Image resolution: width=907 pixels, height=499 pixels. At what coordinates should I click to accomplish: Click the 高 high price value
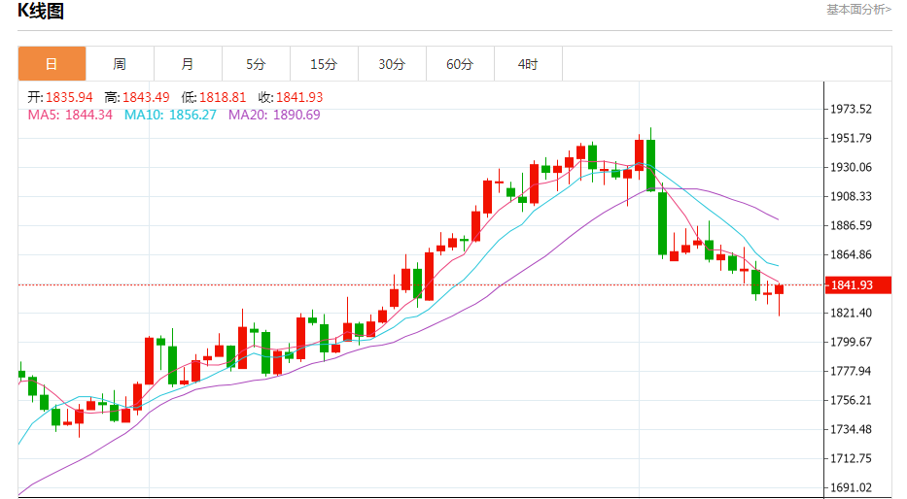[146, 97]
